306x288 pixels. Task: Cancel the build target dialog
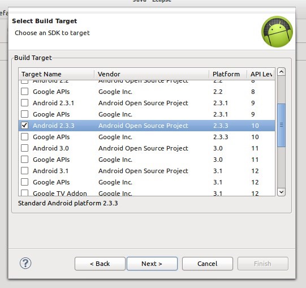(208, 264)
